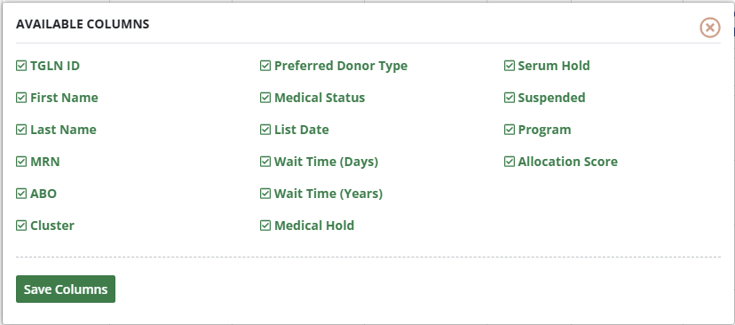
Task: Uncheck the Cluster column
Action: coord(21,226)
